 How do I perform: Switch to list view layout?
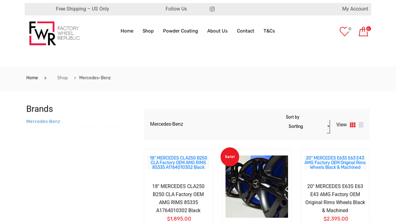coord(361,125)
